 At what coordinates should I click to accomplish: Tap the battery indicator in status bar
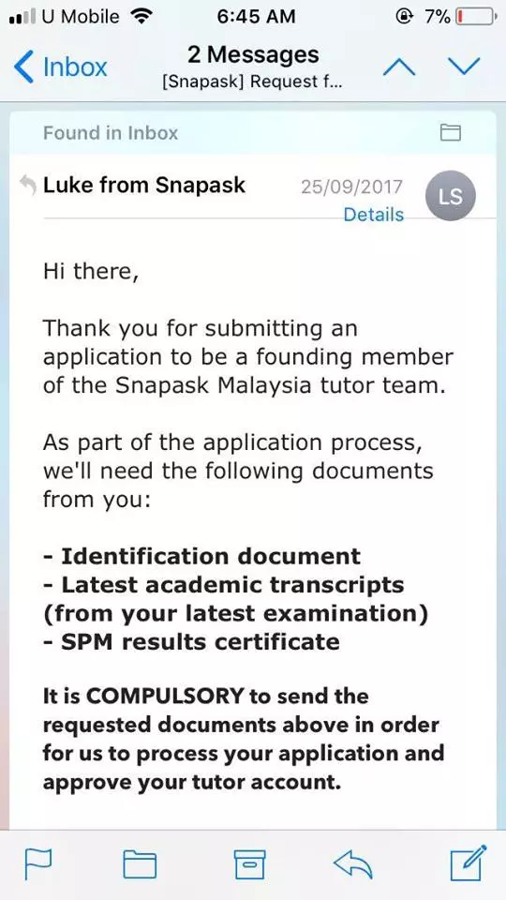pyautogui.click(x=476, y=17)
